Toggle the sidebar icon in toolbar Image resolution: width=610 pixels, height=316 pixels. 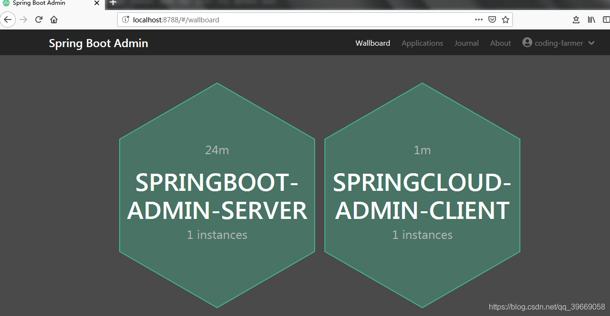coord(606,20)
